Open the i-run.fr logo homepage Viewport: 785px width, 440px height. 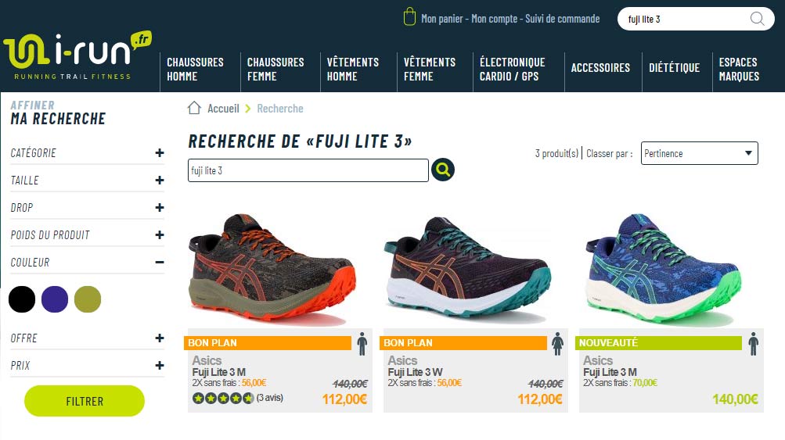coord(77,55)
